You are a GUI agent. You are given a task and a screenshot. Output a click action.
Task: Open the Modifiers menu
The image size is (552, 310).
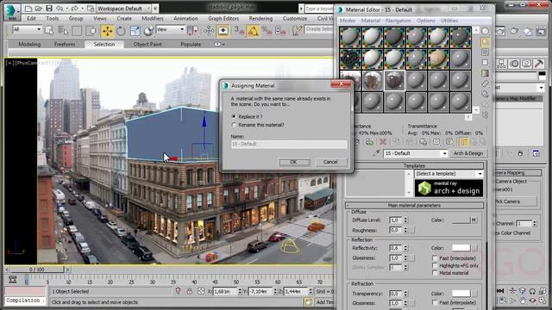click(153, 18)
